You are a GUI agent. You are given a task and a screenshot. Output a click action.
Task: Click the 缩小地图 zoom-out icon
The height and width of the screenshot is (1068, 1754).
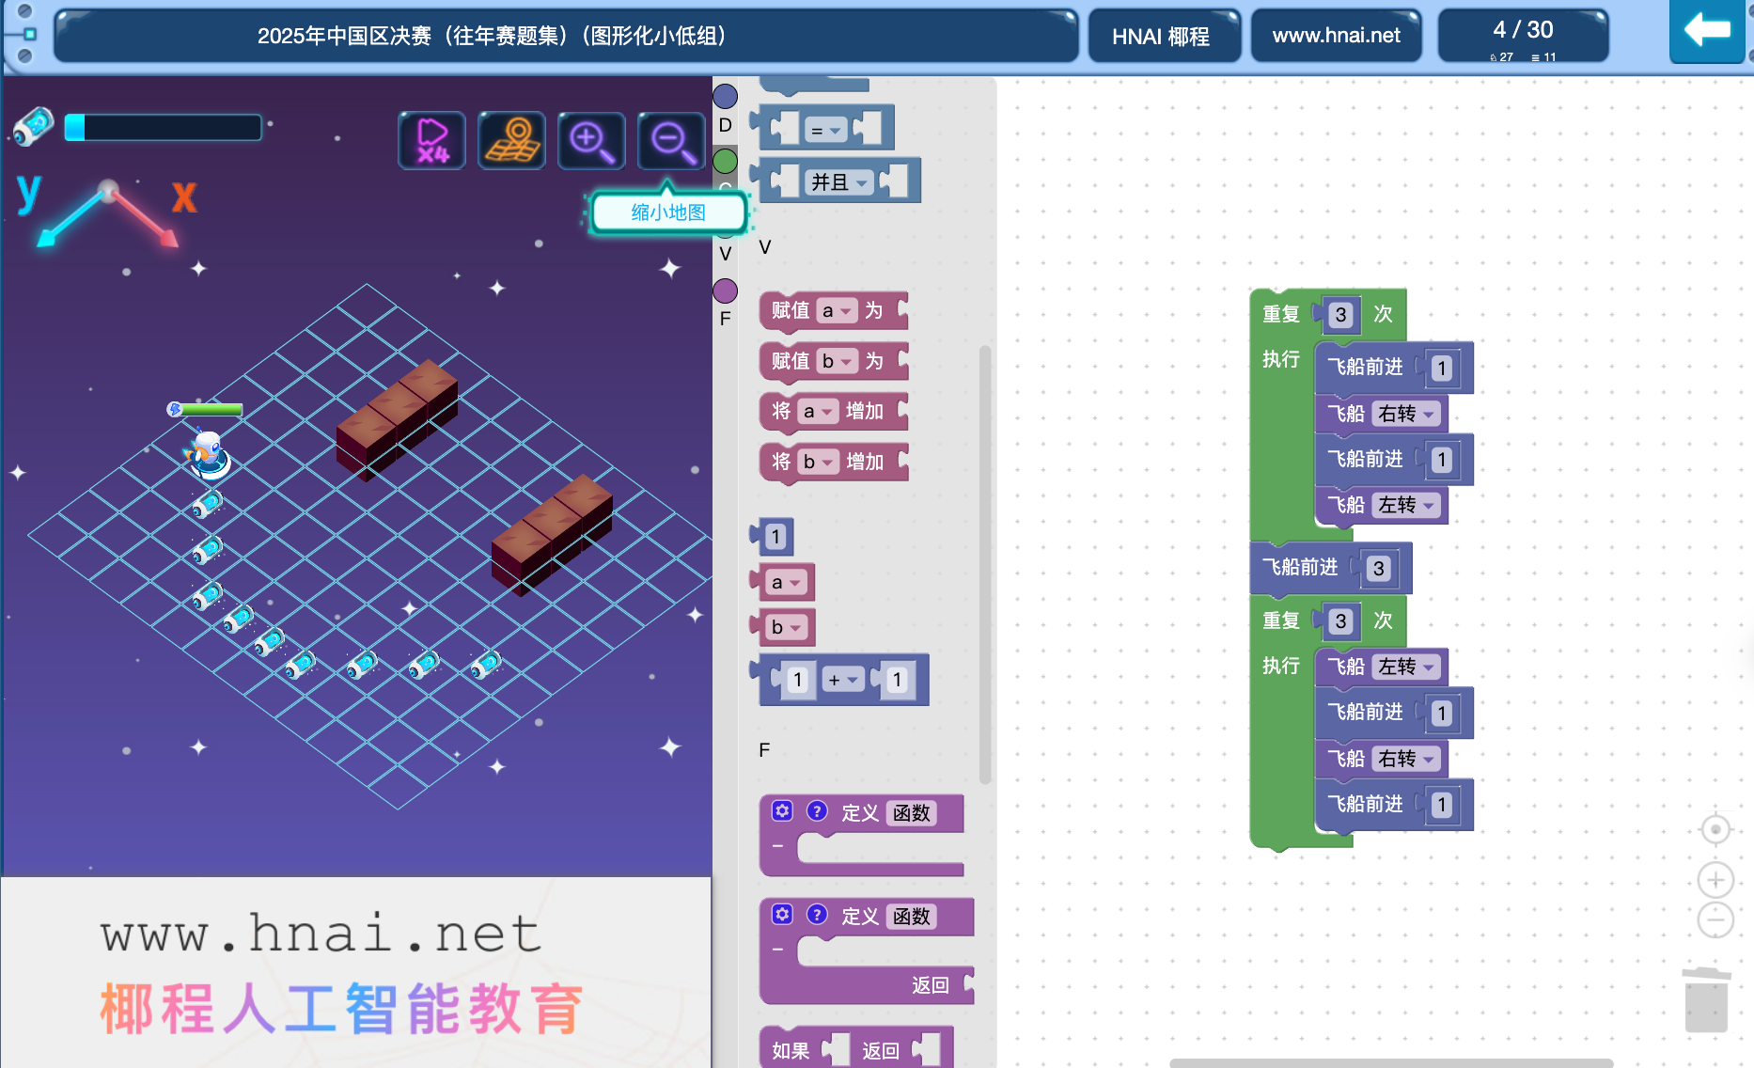click(x=670, y=141)
